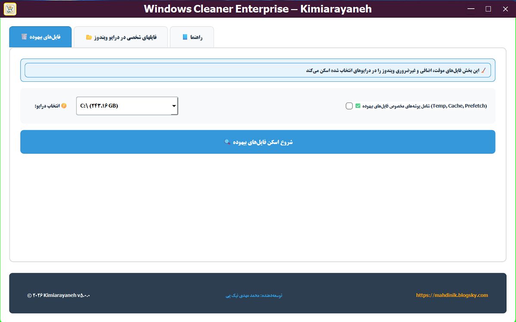Click the folder icon on personal files tab

coord(89,37)
